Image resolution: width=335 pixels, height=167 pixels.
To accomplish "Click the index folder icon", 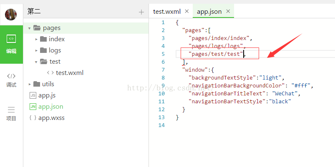I will (43, 39).
